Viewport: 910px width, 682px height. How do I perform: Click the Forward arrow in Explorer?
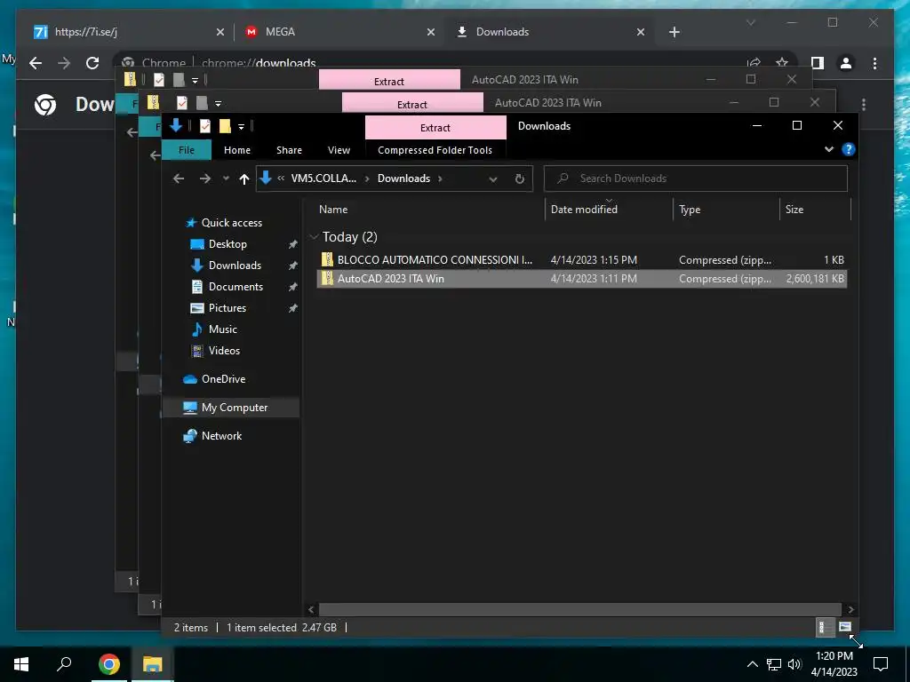[x=205, y=178]
